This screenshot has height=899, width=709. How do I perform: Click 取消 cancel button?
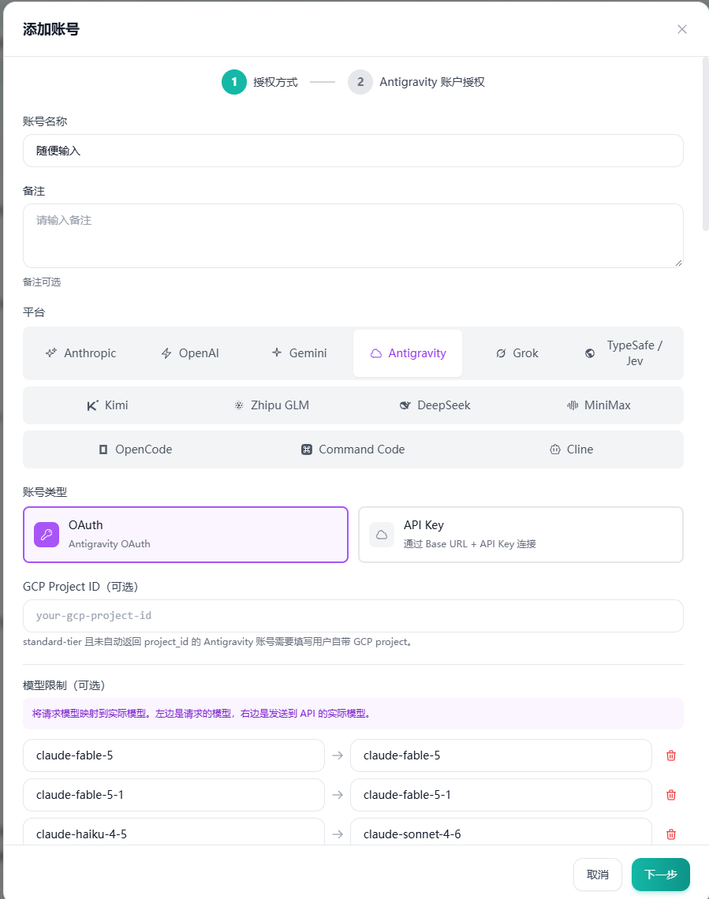598,875
